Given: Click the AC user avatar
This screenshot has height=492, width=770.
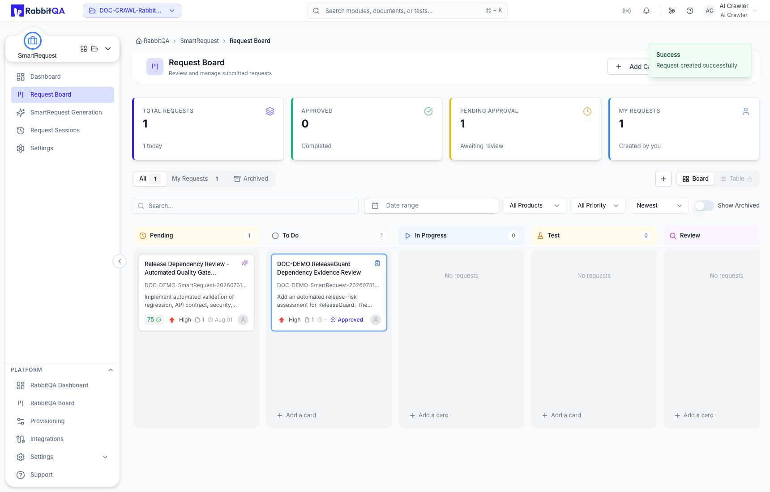Looking at the screenshot, I should pyautogui.click(x=710, y=11).
